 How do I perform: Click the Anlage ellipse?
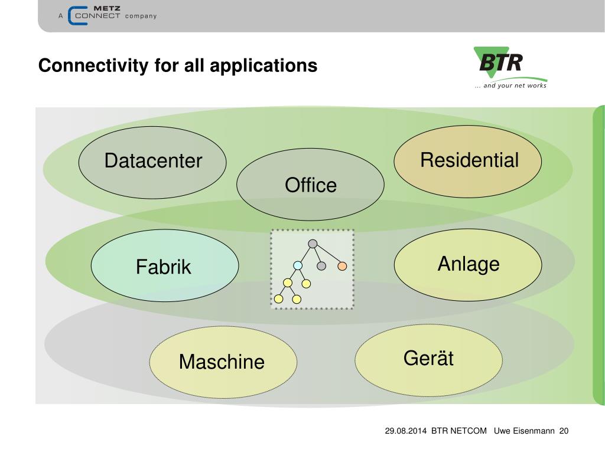pos(468,265)
